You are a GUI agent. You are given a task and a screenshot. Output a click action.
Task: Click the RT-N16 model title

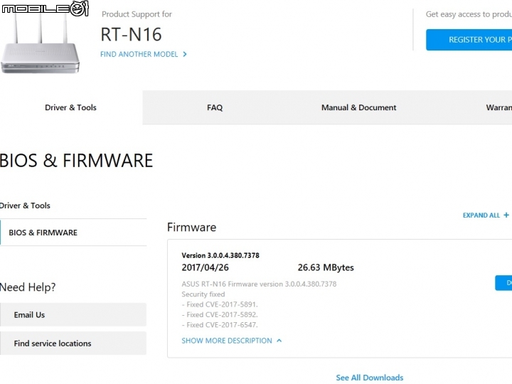click(131, 34)
